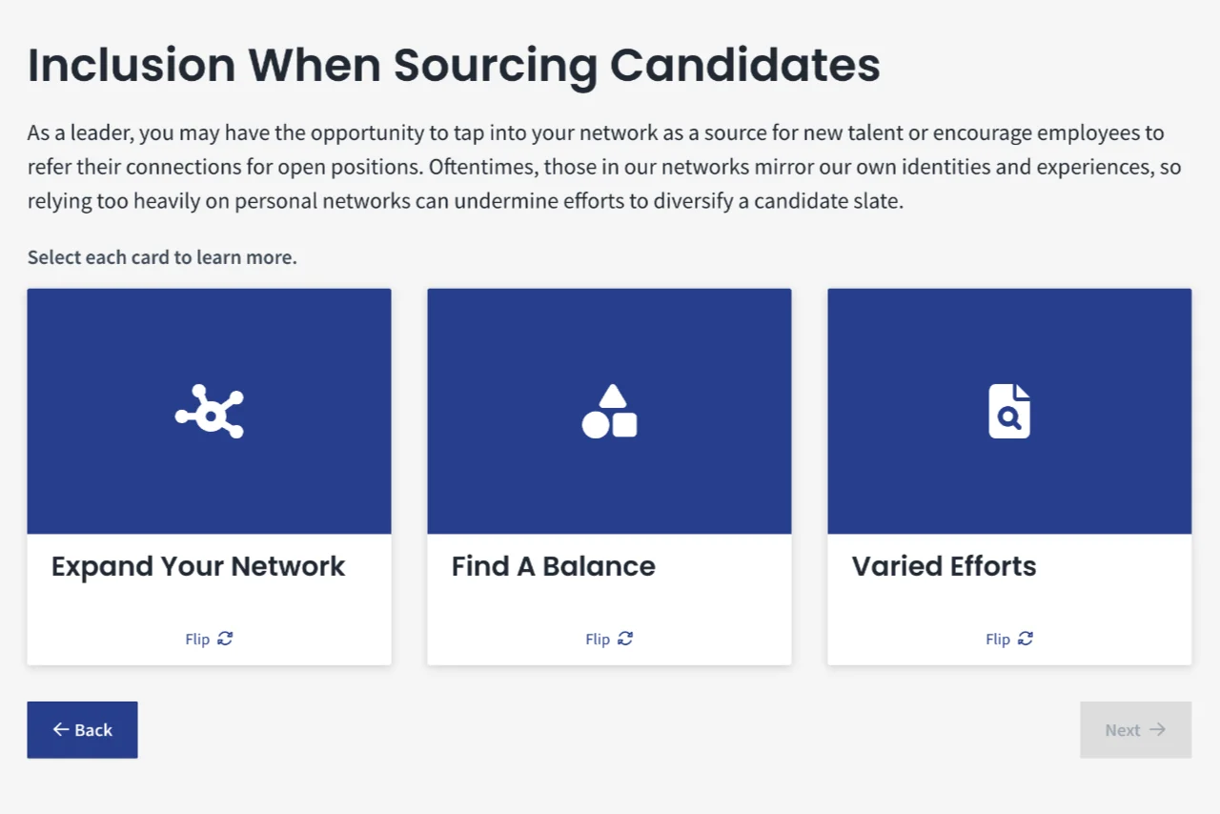1220x814 pixels.
Task: Click the grayed-out Next button
Action: pyautogui.click(x=1136, y=730)
